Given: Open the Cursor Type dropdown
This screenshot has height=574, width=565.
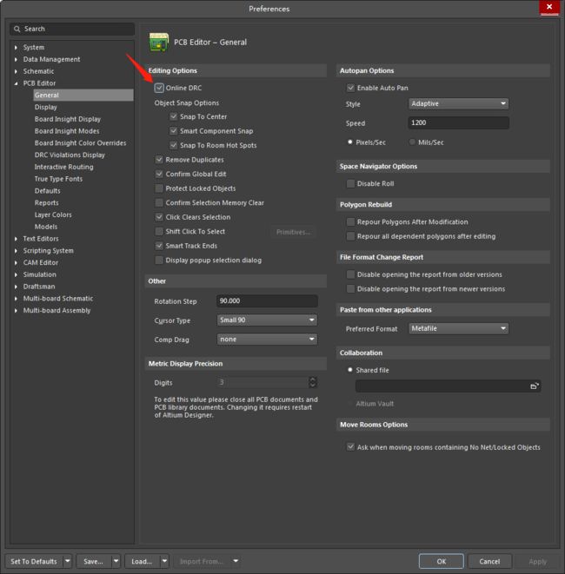Looking at the screenshot, I should [x=267, y=320].
